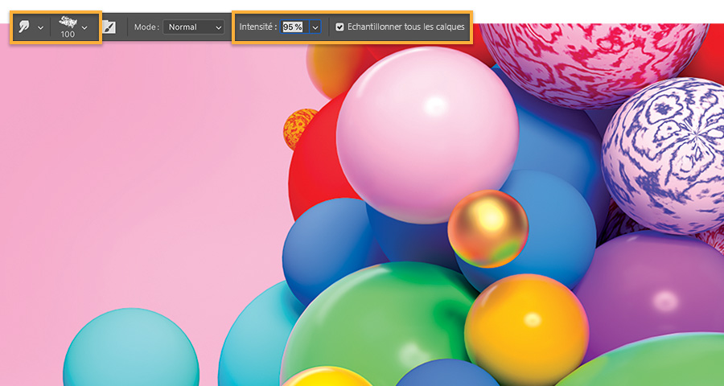Image resolution: width=724 pixels, height=386 pixels.
Task: Open the Mode dropdown set to Normal
Action: pos(193,27)
